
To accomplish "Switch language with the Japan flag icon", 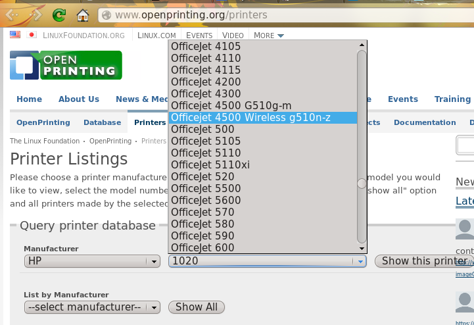I will pyautogui.click(x=32, y=34).
